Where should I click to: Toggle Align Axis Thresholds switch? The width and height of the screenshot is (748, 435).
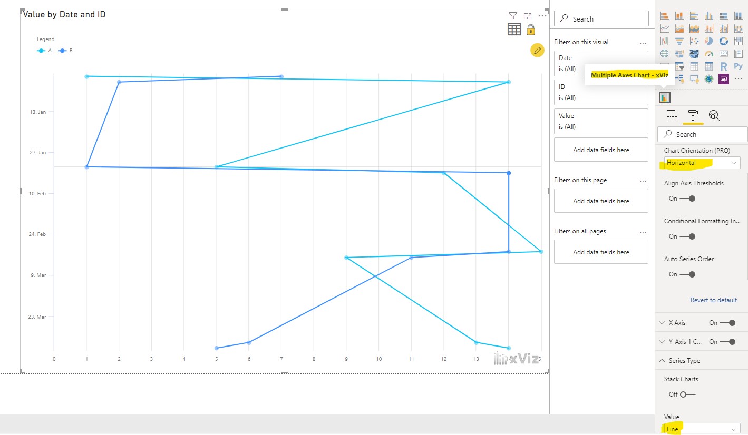[687, 199]
